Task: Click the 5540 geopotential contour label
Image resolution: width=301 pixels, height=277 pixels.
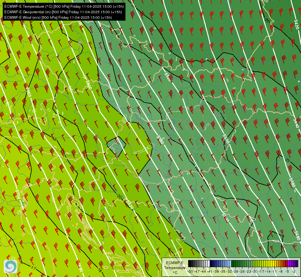Action: pos(225,217)
